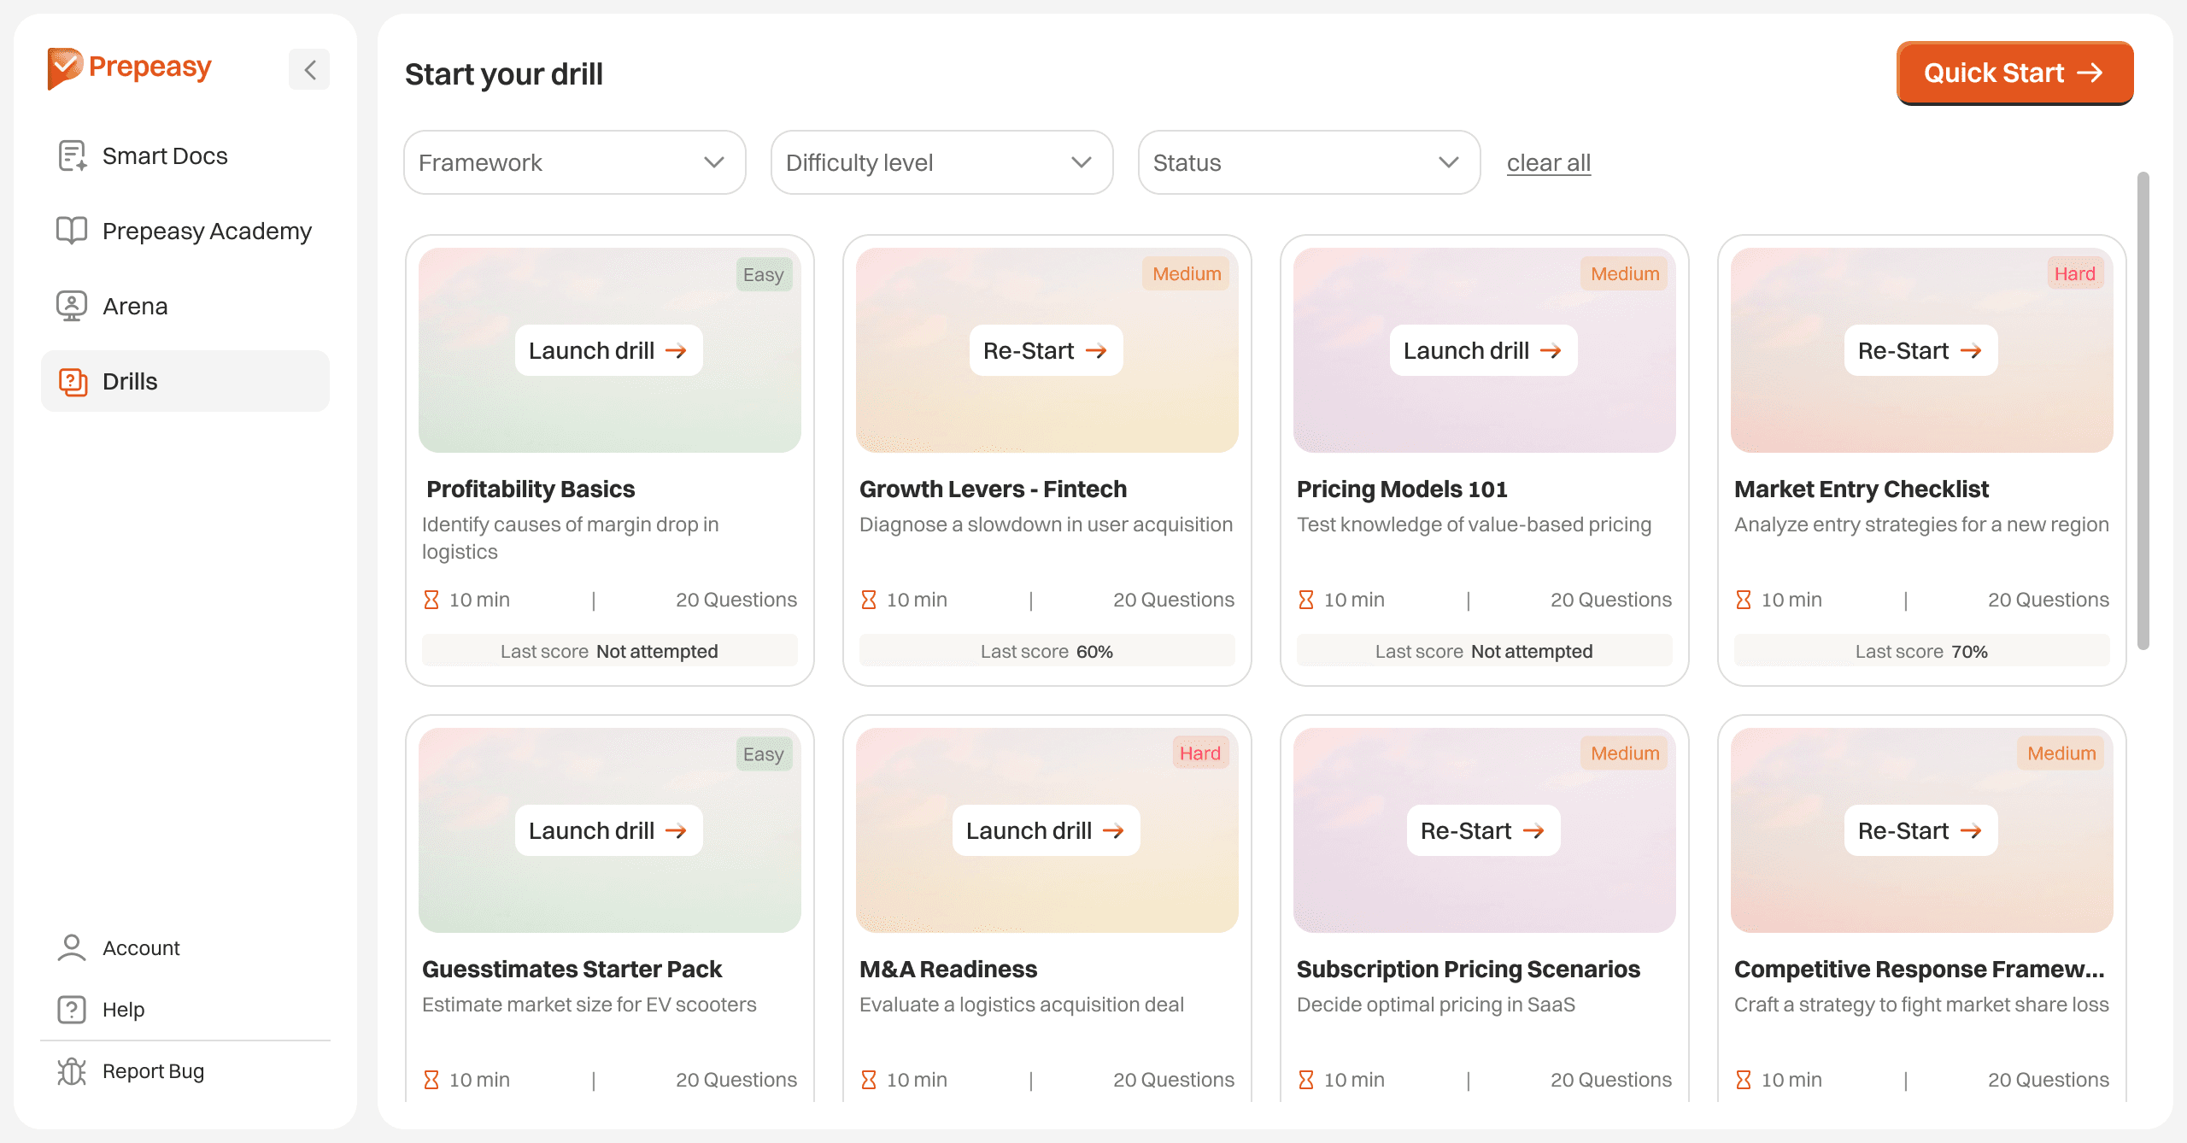Screen dimensions: 2187x1143
Task: Select the Arena menu item
Action: tap(135, 306)
